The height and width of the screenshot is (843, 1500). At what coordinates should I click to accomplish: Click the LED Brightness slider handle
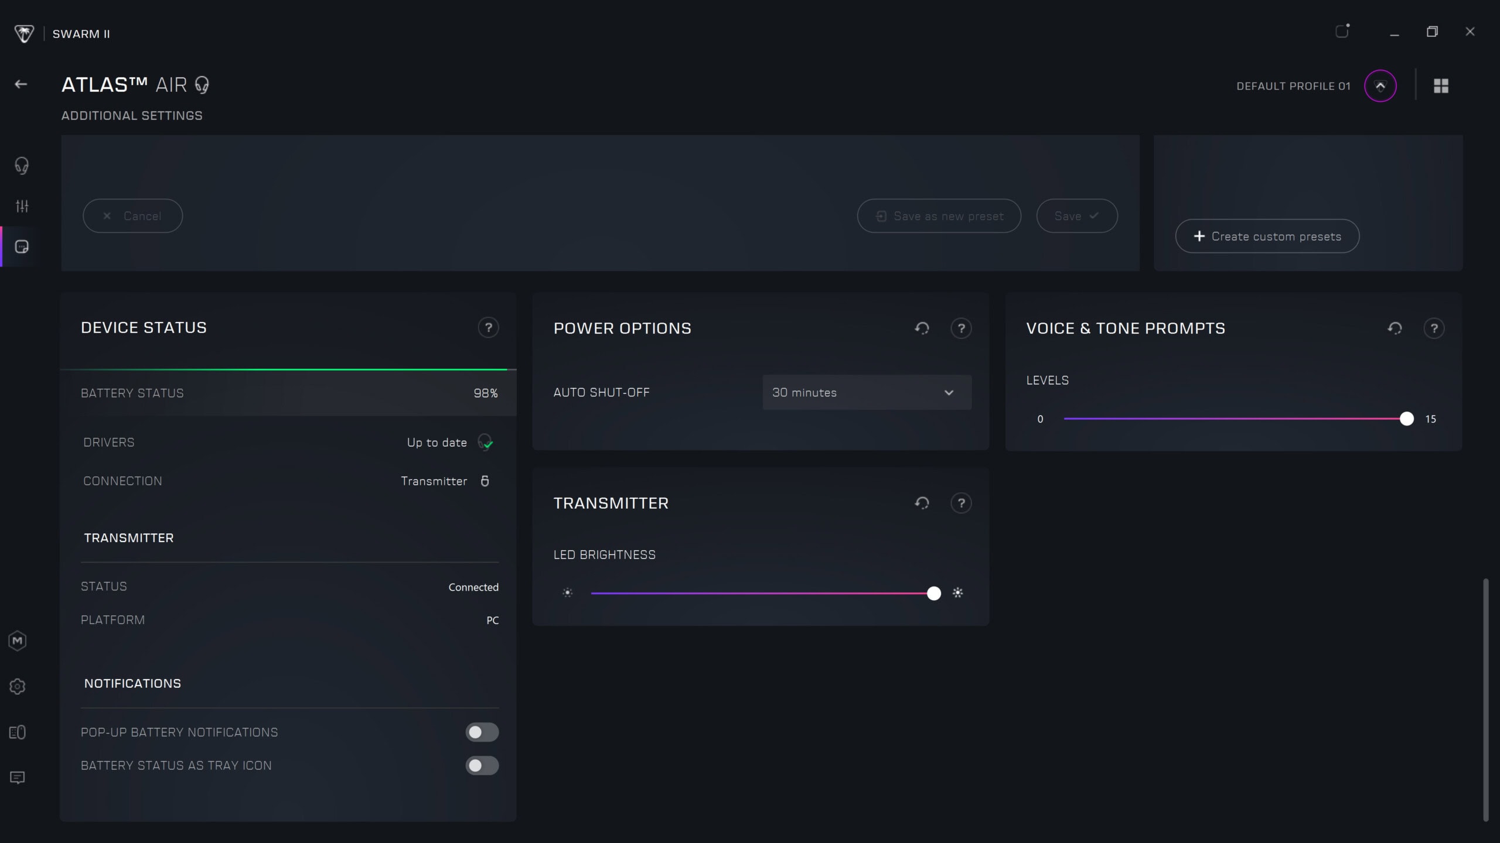934,594
